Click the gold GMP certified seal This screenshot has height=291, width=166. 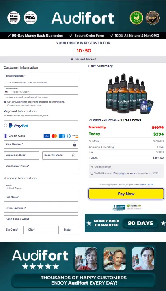tap(153, 18)
